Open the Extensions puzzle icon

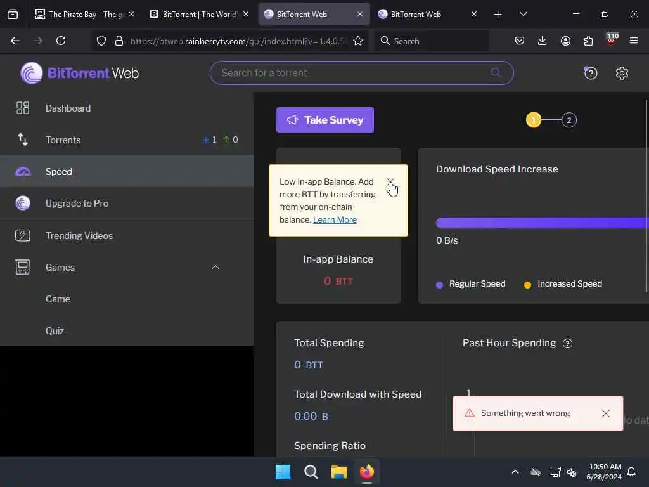[x=588, y=41]
